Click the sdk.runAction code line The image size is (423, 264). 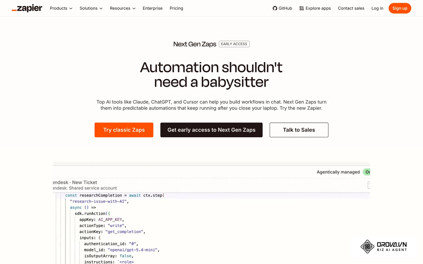(x=92, y=214)
